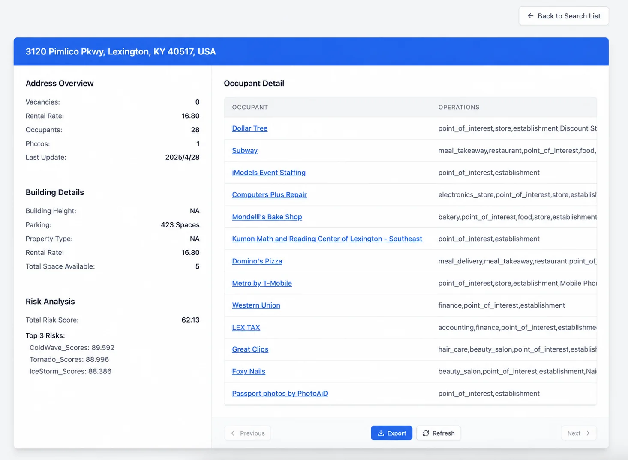This screenshot has height=460, width=628.
Task: Click the Building Height value NA
Action: (195, 211)
